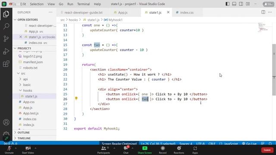Image resolution: width=276 pixels, height=155 pixels.
Task: Collapse the src folder
Action: tap(23, 73)
